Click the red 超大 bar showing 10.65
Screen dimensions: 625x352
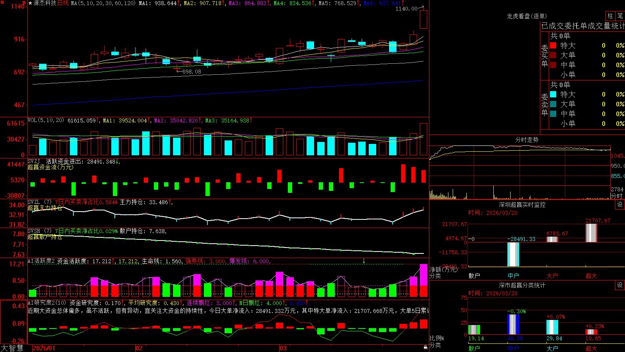point(591,332)
